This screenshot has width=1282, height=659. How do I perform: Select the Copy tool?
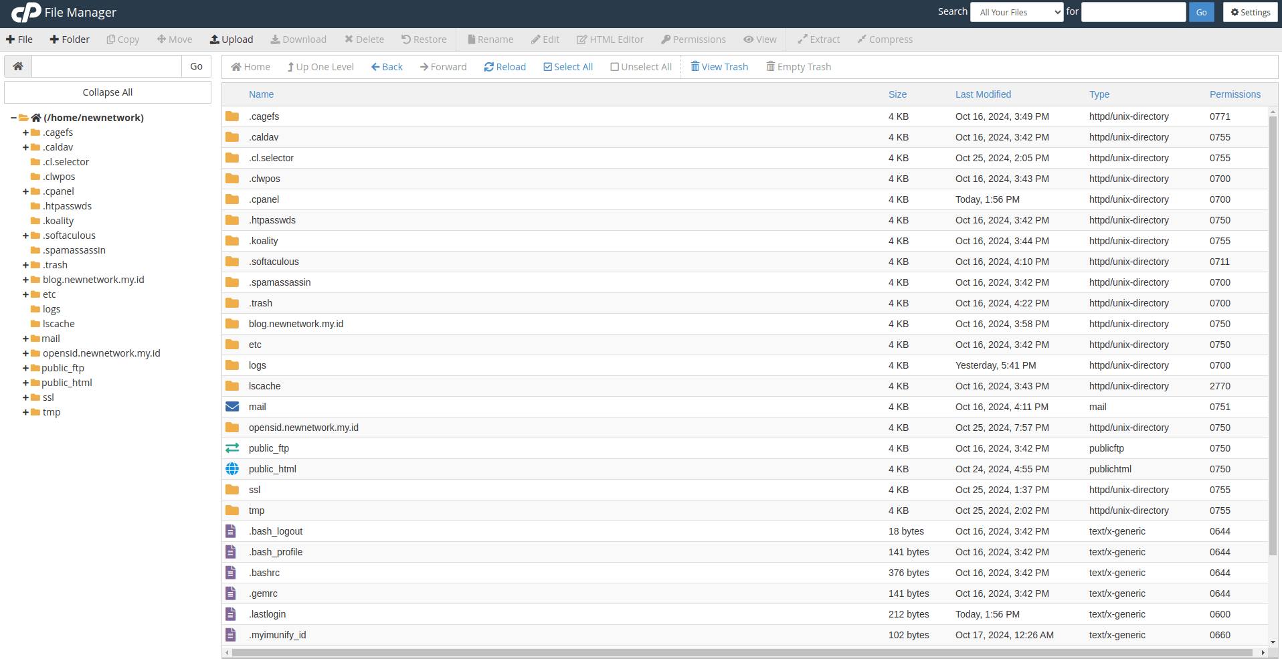point(122,39)
